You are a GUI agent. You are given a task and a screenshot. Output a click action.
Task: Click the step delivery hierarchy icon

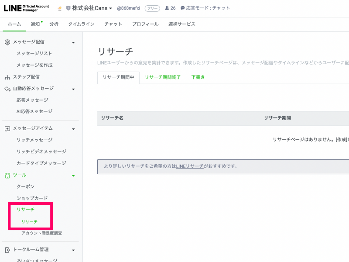(x=7, y=77)
